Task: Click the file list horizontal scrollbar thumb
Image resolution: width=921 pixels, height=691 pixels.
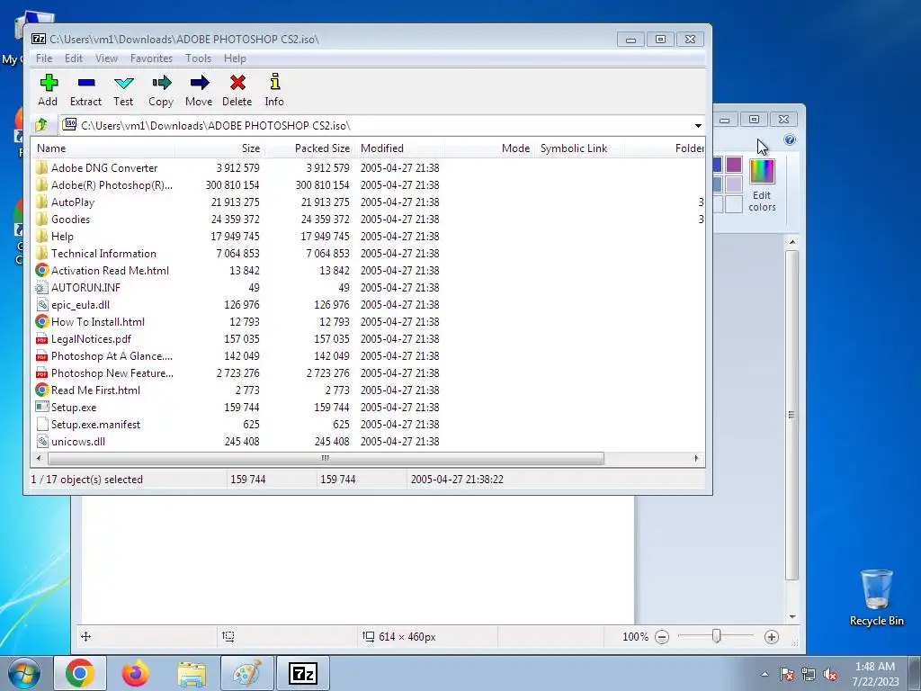Action: coord(326,458)
